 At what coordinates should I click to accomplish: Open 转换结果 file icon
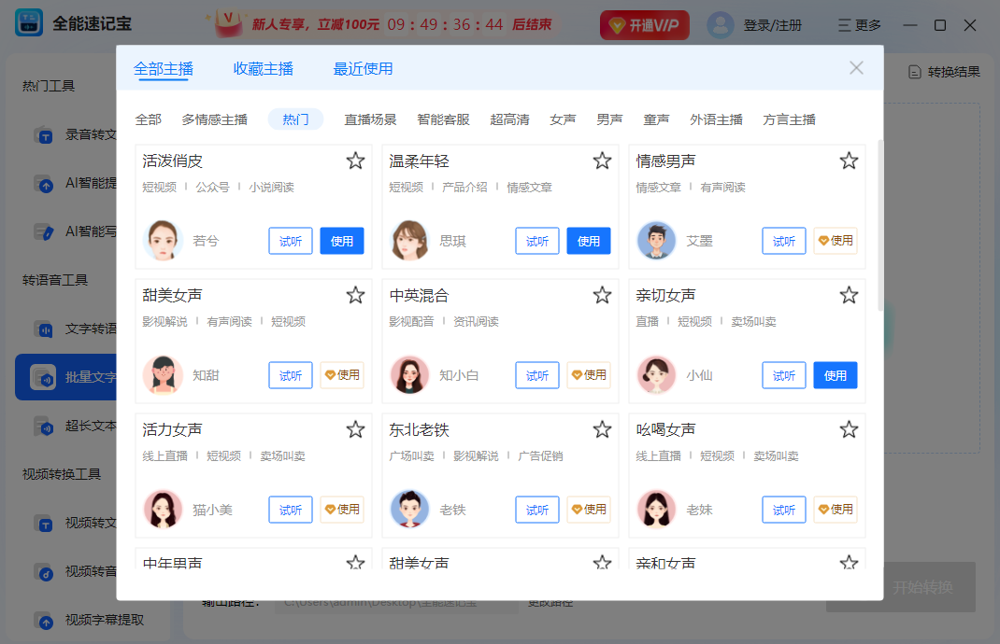(x=914, y=72)
